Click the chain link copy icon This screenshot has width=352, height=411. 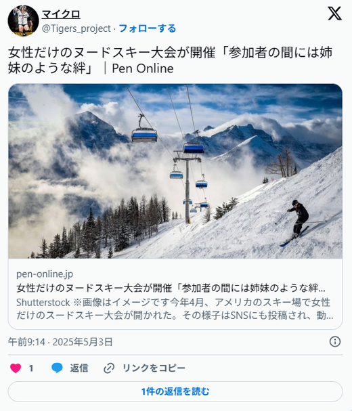pos(109,368)
